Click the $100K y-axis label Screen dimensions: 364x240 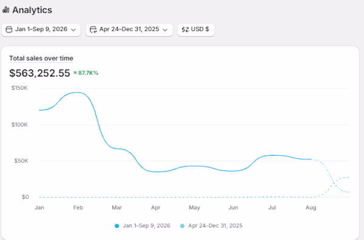[x=19, y=125]
